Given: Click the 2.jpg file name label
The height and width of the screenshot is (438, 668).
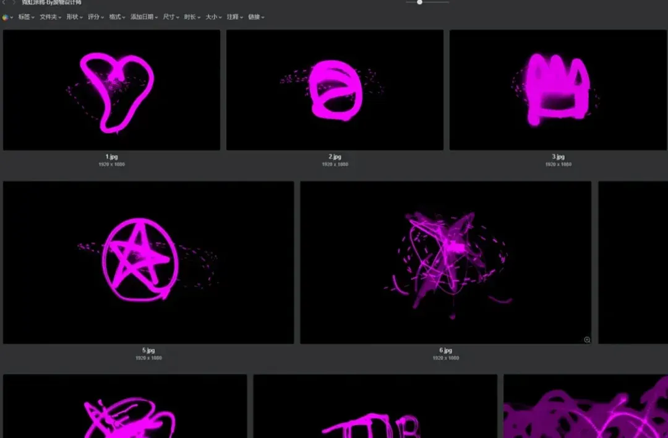Looking at the screenshot, I should 335,157.
